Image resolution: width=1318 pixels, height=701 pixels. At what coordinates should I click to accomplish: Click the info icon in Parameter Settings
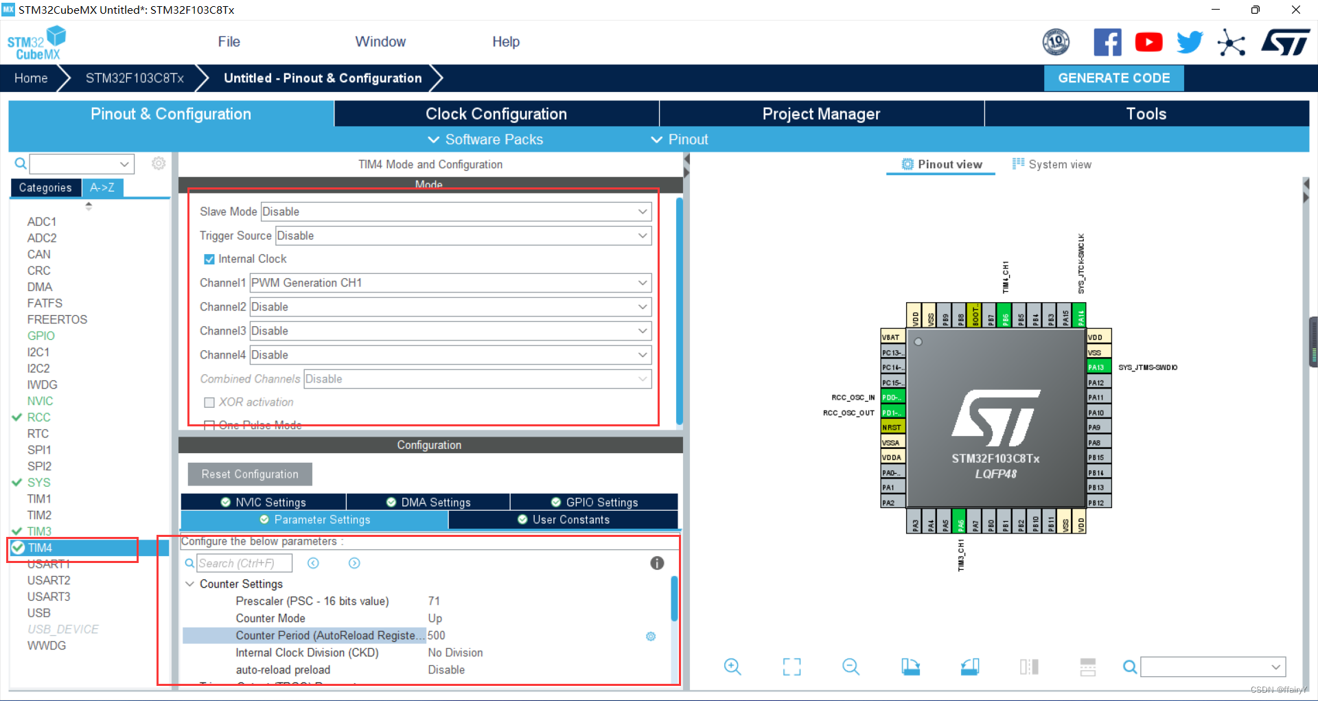pyautogui.click(x=657, y=563)
